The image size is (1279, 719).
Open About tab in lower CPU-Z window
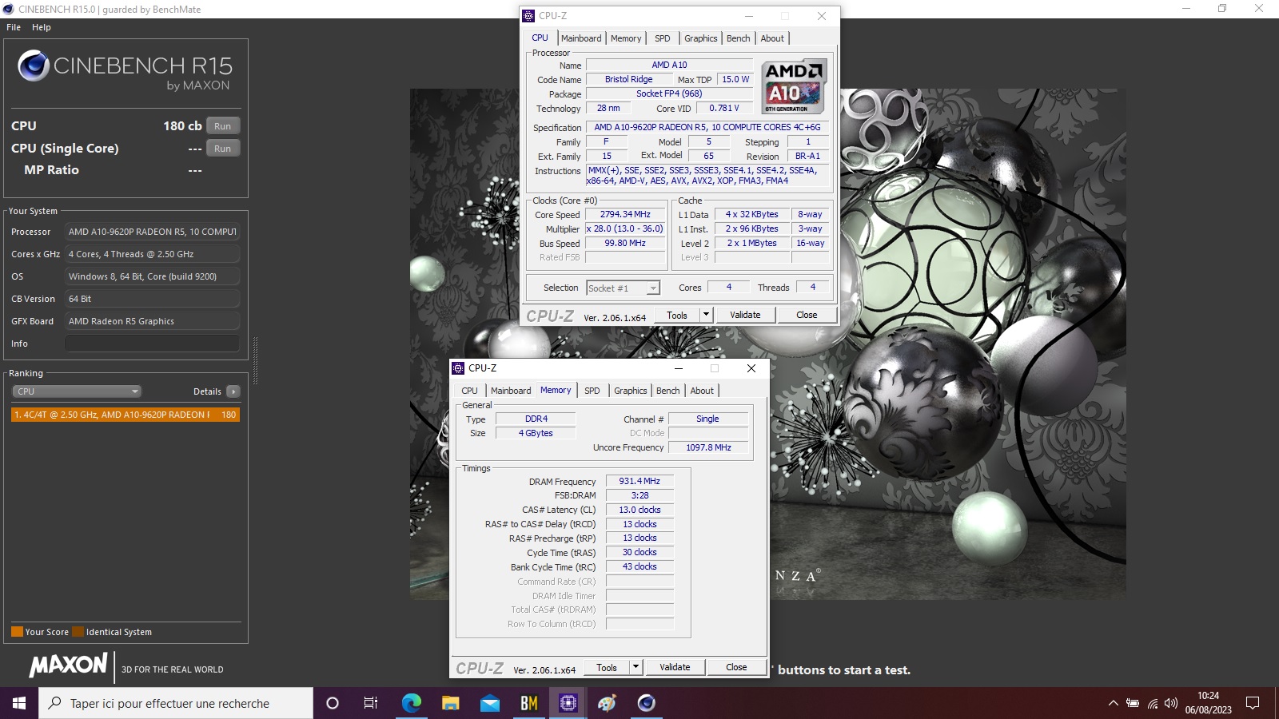702,391
